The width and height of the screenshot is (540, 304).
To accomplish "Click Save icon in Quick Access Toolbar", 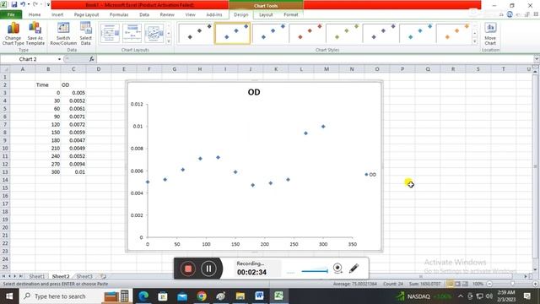I will coord(14,4).
